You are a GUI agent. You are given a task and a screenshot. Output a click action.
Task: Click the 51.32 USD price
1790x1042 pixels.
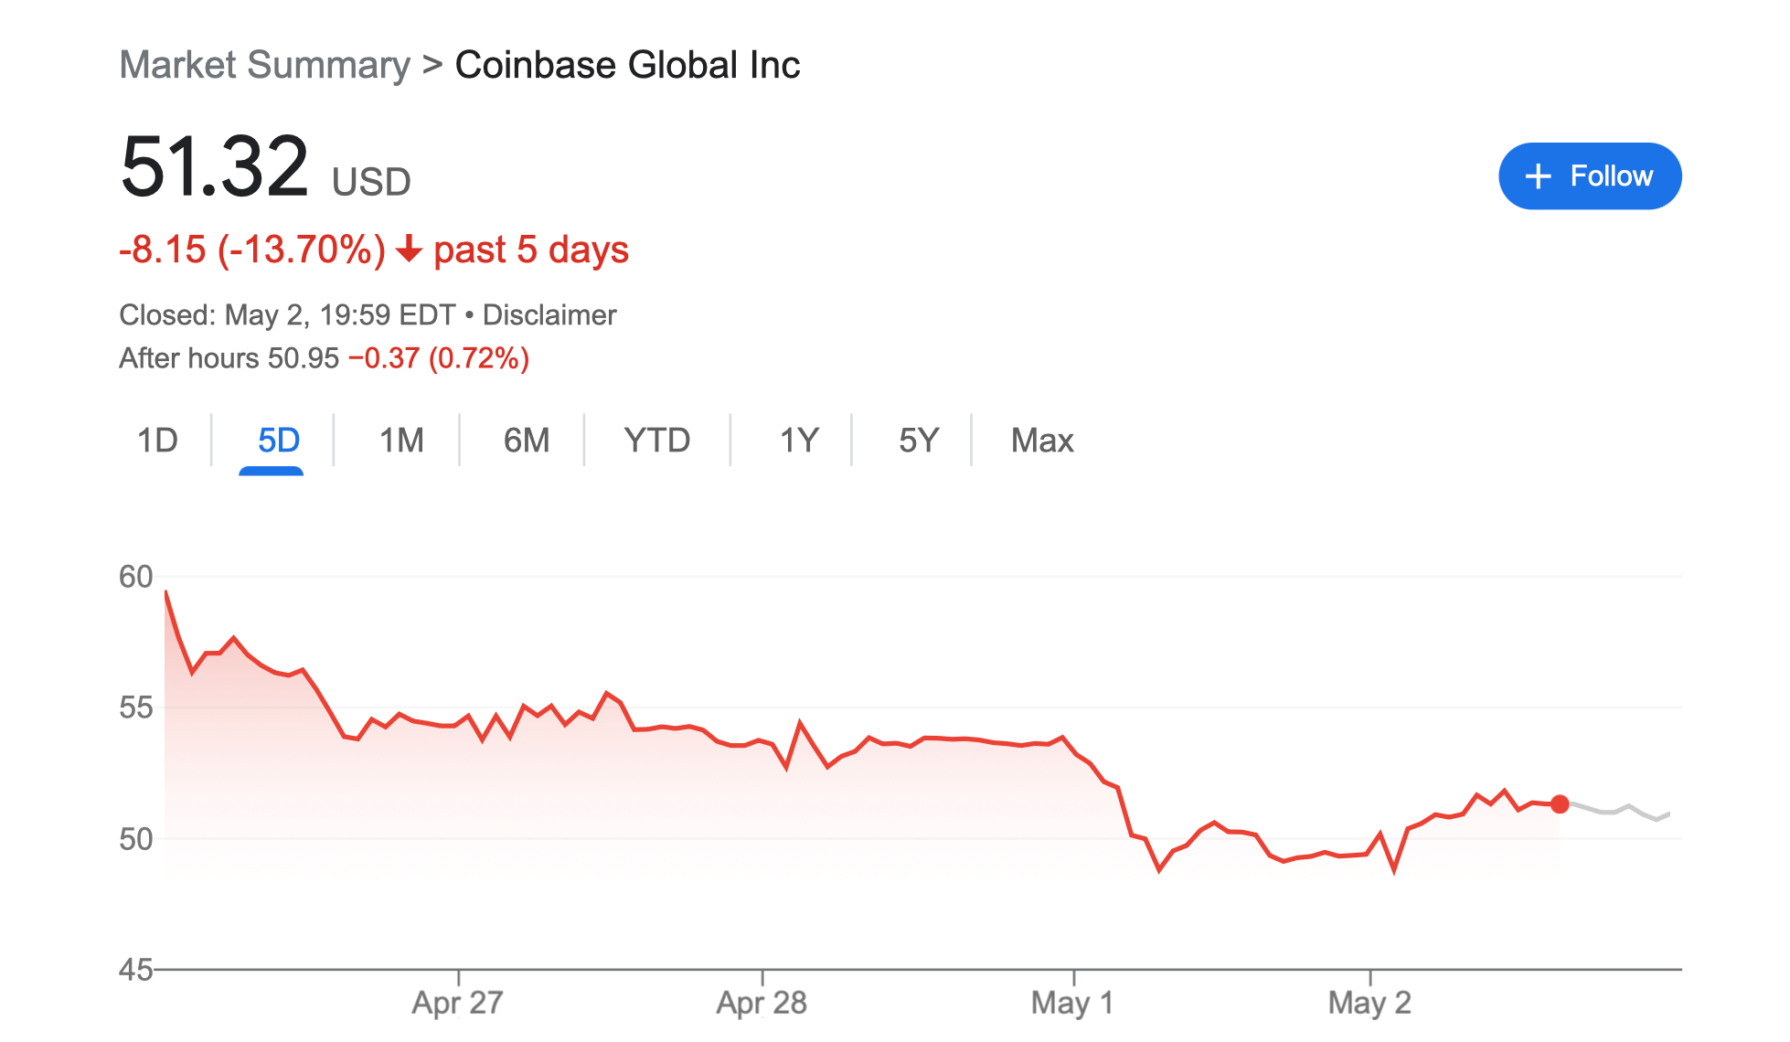click(x=264, y=167)
